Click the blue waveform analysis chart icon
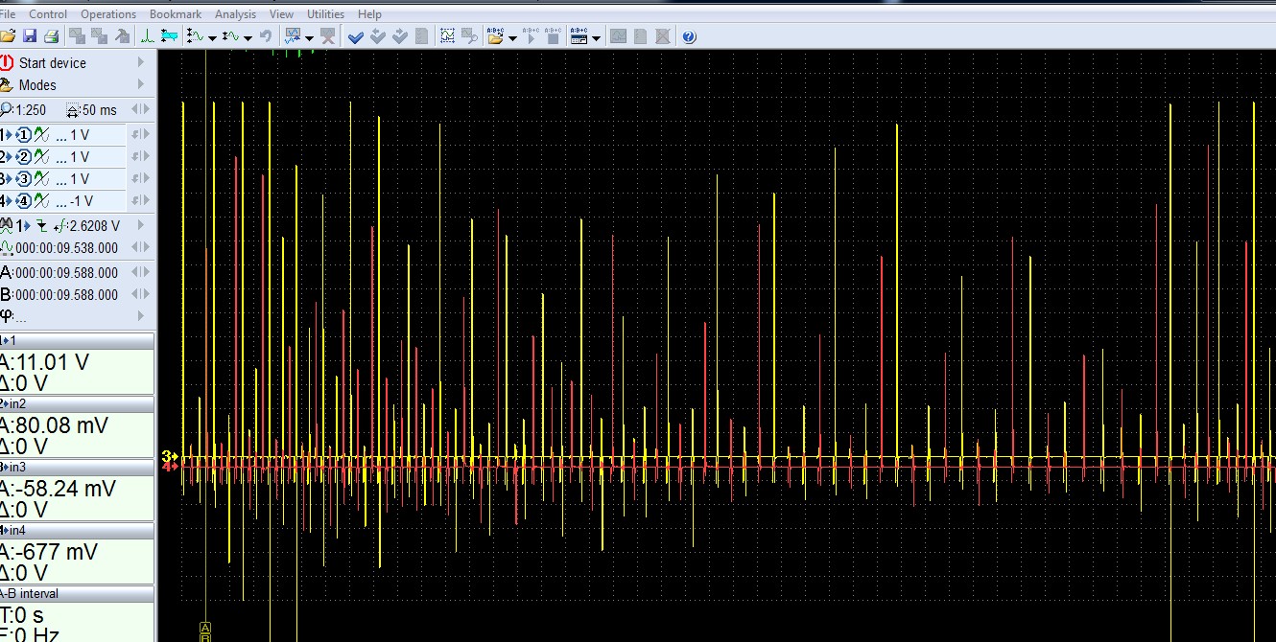1276x642 pixels. [294, 36]
